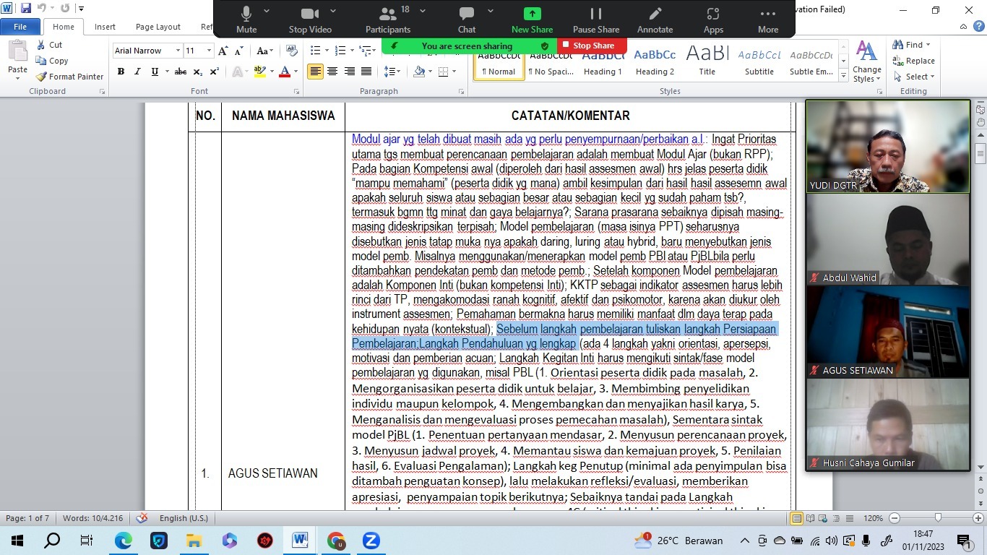Image resolution: width=987 pixels, height=555 pixels.
Task: Click the Words count in status bar
Action: coord(92,518)
